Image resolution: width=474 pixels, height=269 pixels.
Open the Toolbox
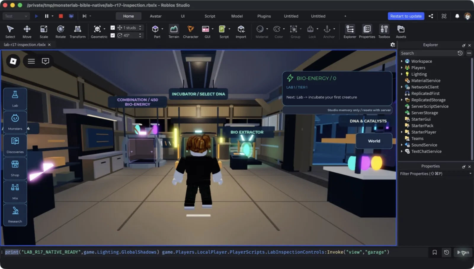[384, 31]
